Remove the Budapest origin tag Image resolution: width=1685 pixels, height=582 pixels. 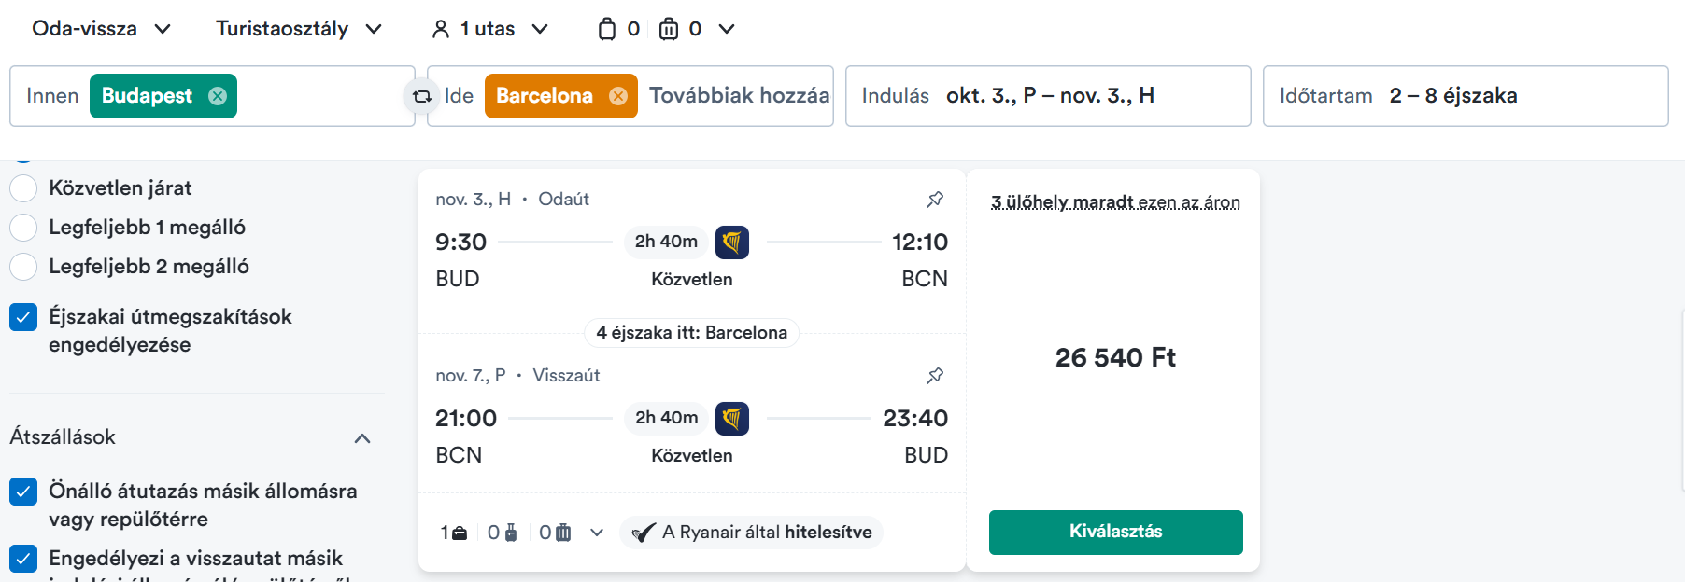[x=218, y=96]
